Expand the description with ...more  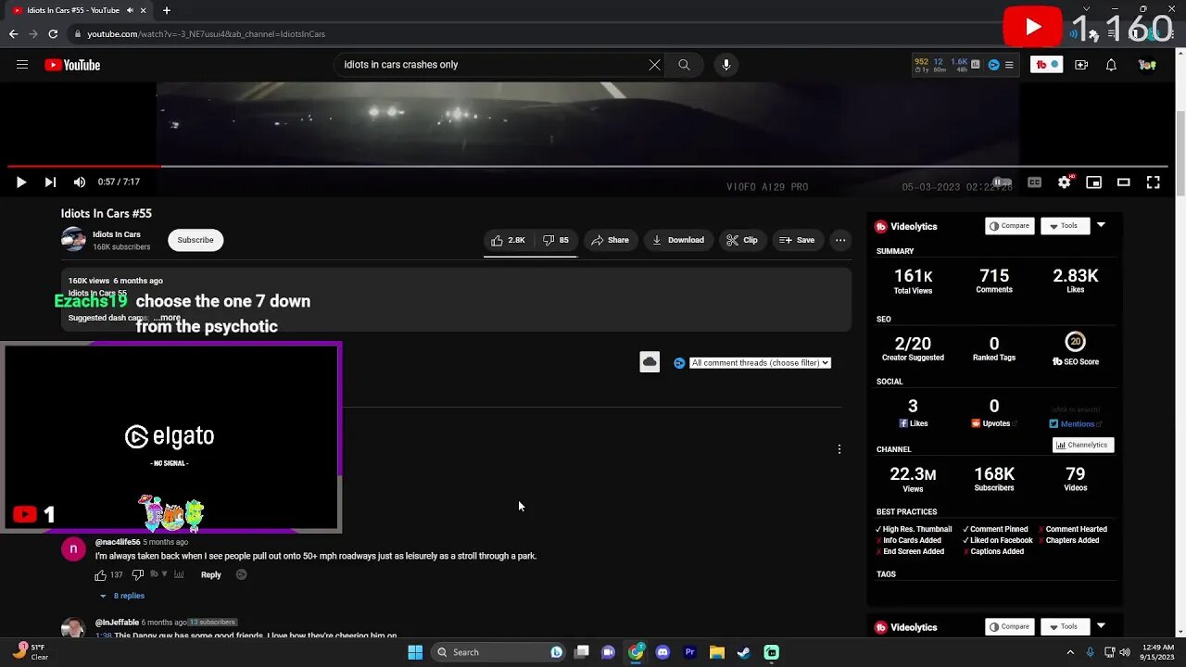[168, 318]
